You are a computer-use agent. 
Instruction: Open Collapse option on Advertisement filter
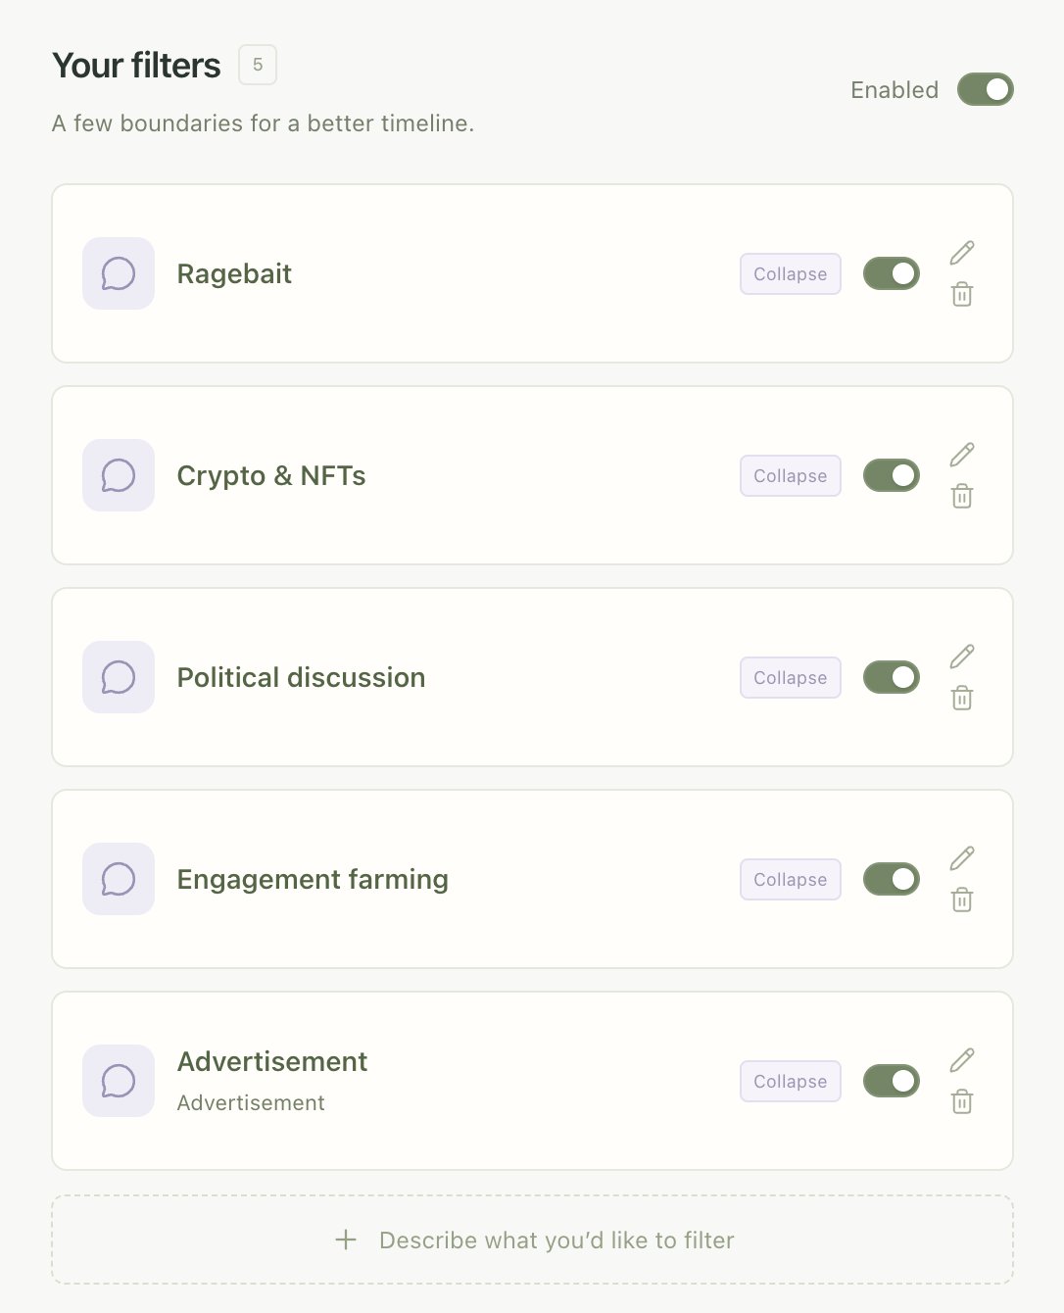click(791, 1081)
